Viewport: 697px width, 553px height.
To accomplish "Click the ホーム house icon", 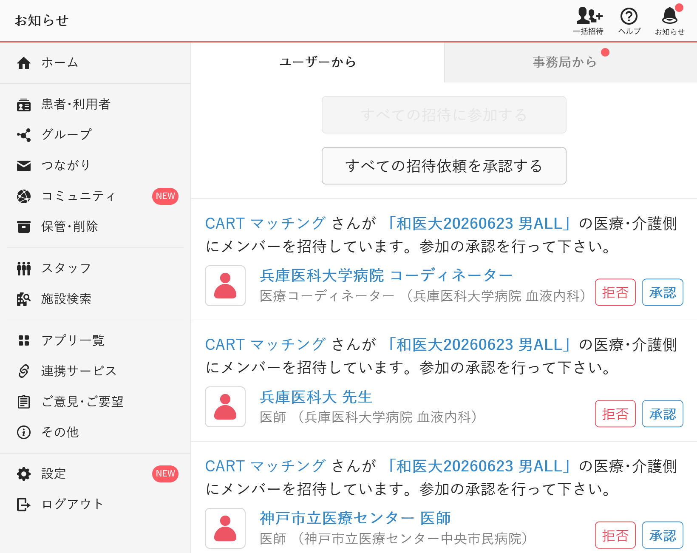I will (x=24, y=62).
